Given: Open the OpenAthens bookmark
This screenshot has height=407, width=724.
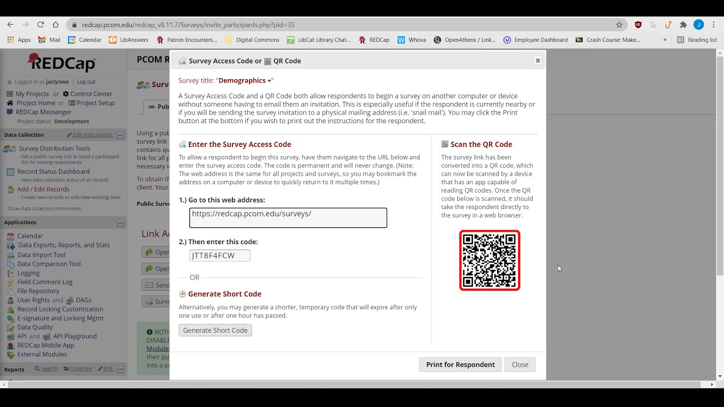Looking at the screenshot, I should tap(464, 40).
